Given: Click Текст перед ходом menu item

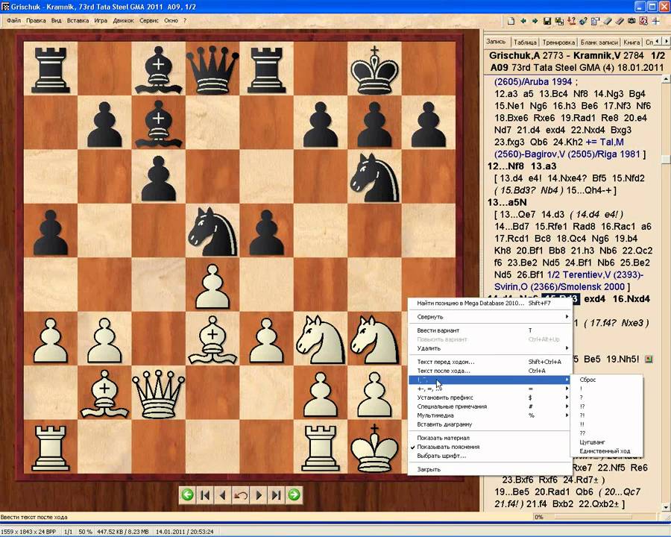Looking at the screenshot, I should pyautogui.click(x=490, y=362).
